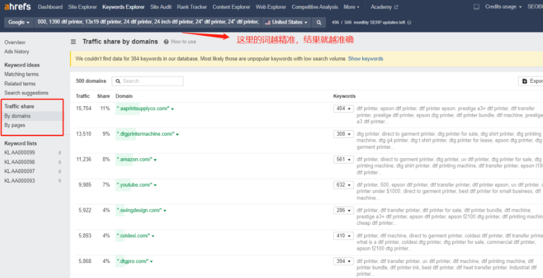
Task: Select By pages under Traffic share
Action: [14, 125]
